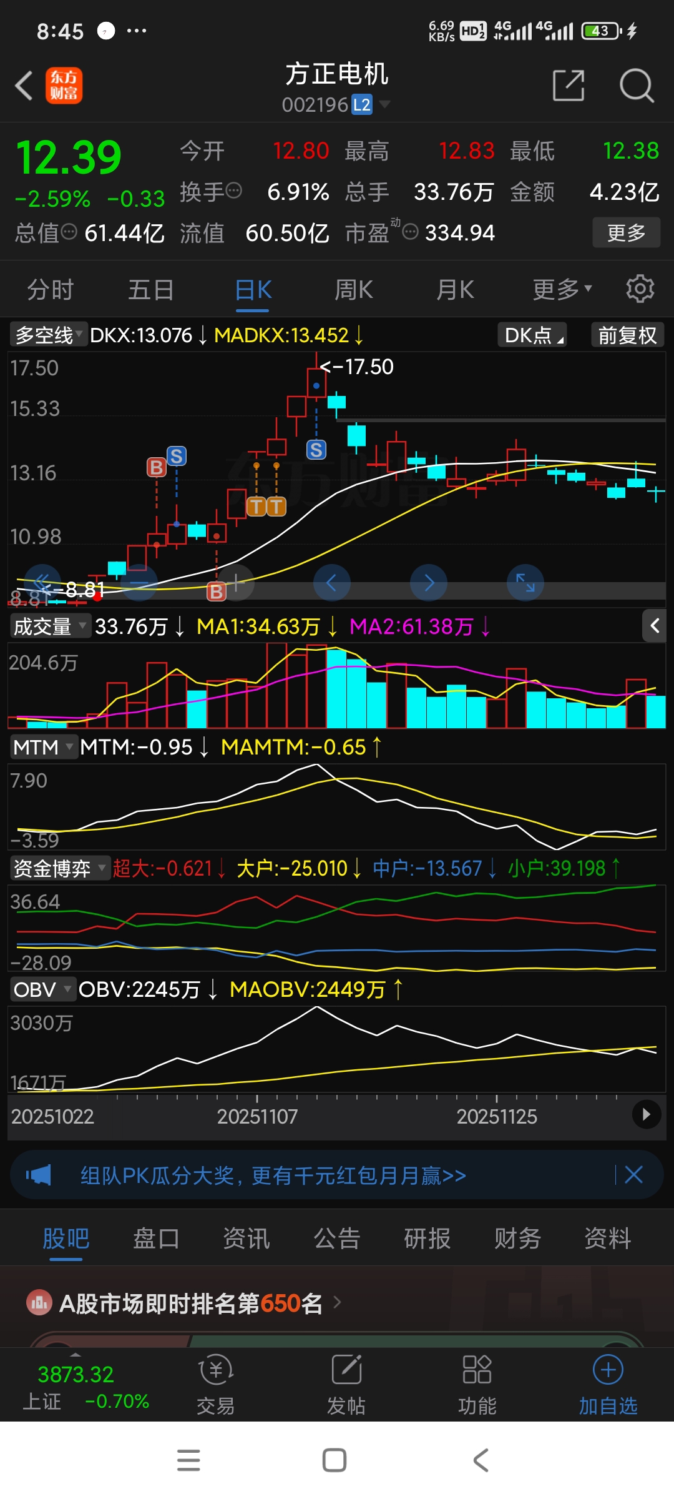This screenshot has width=674, height=1499.
Task: Tap megaphone icon on promo banner
Action: tap(39, 1175)
